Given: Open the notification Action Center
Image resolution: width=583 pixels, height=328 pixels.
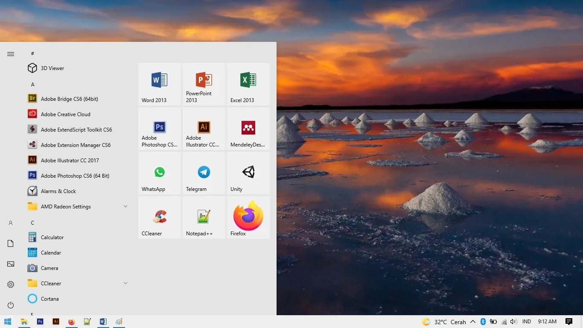Looking at the screenshot, I should 568,322.
